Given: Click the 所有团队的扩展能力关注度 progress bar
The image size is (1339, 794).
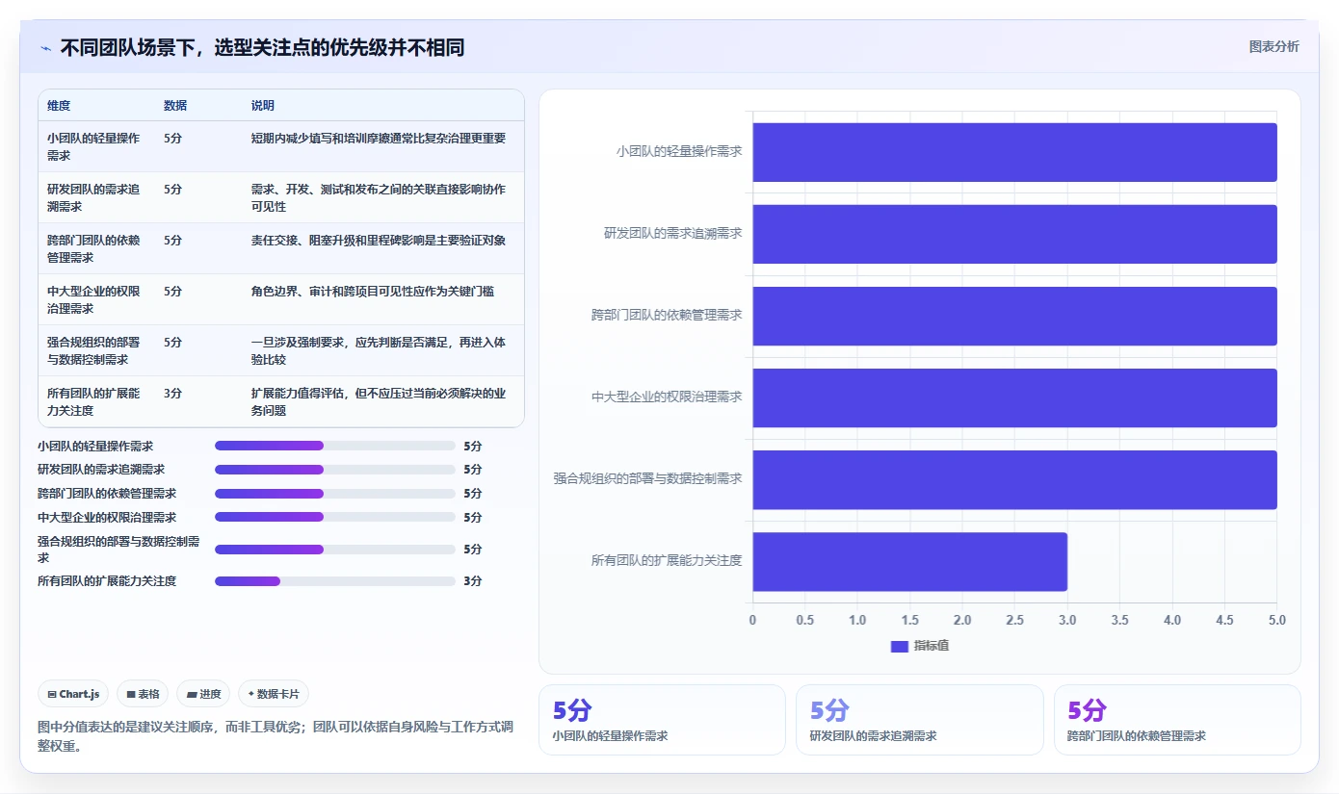Looking at the screenshot, I should (x=335, y=581).
